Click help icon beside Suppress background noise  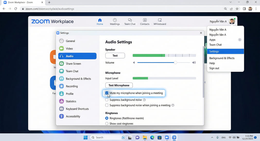pos(144,100)
